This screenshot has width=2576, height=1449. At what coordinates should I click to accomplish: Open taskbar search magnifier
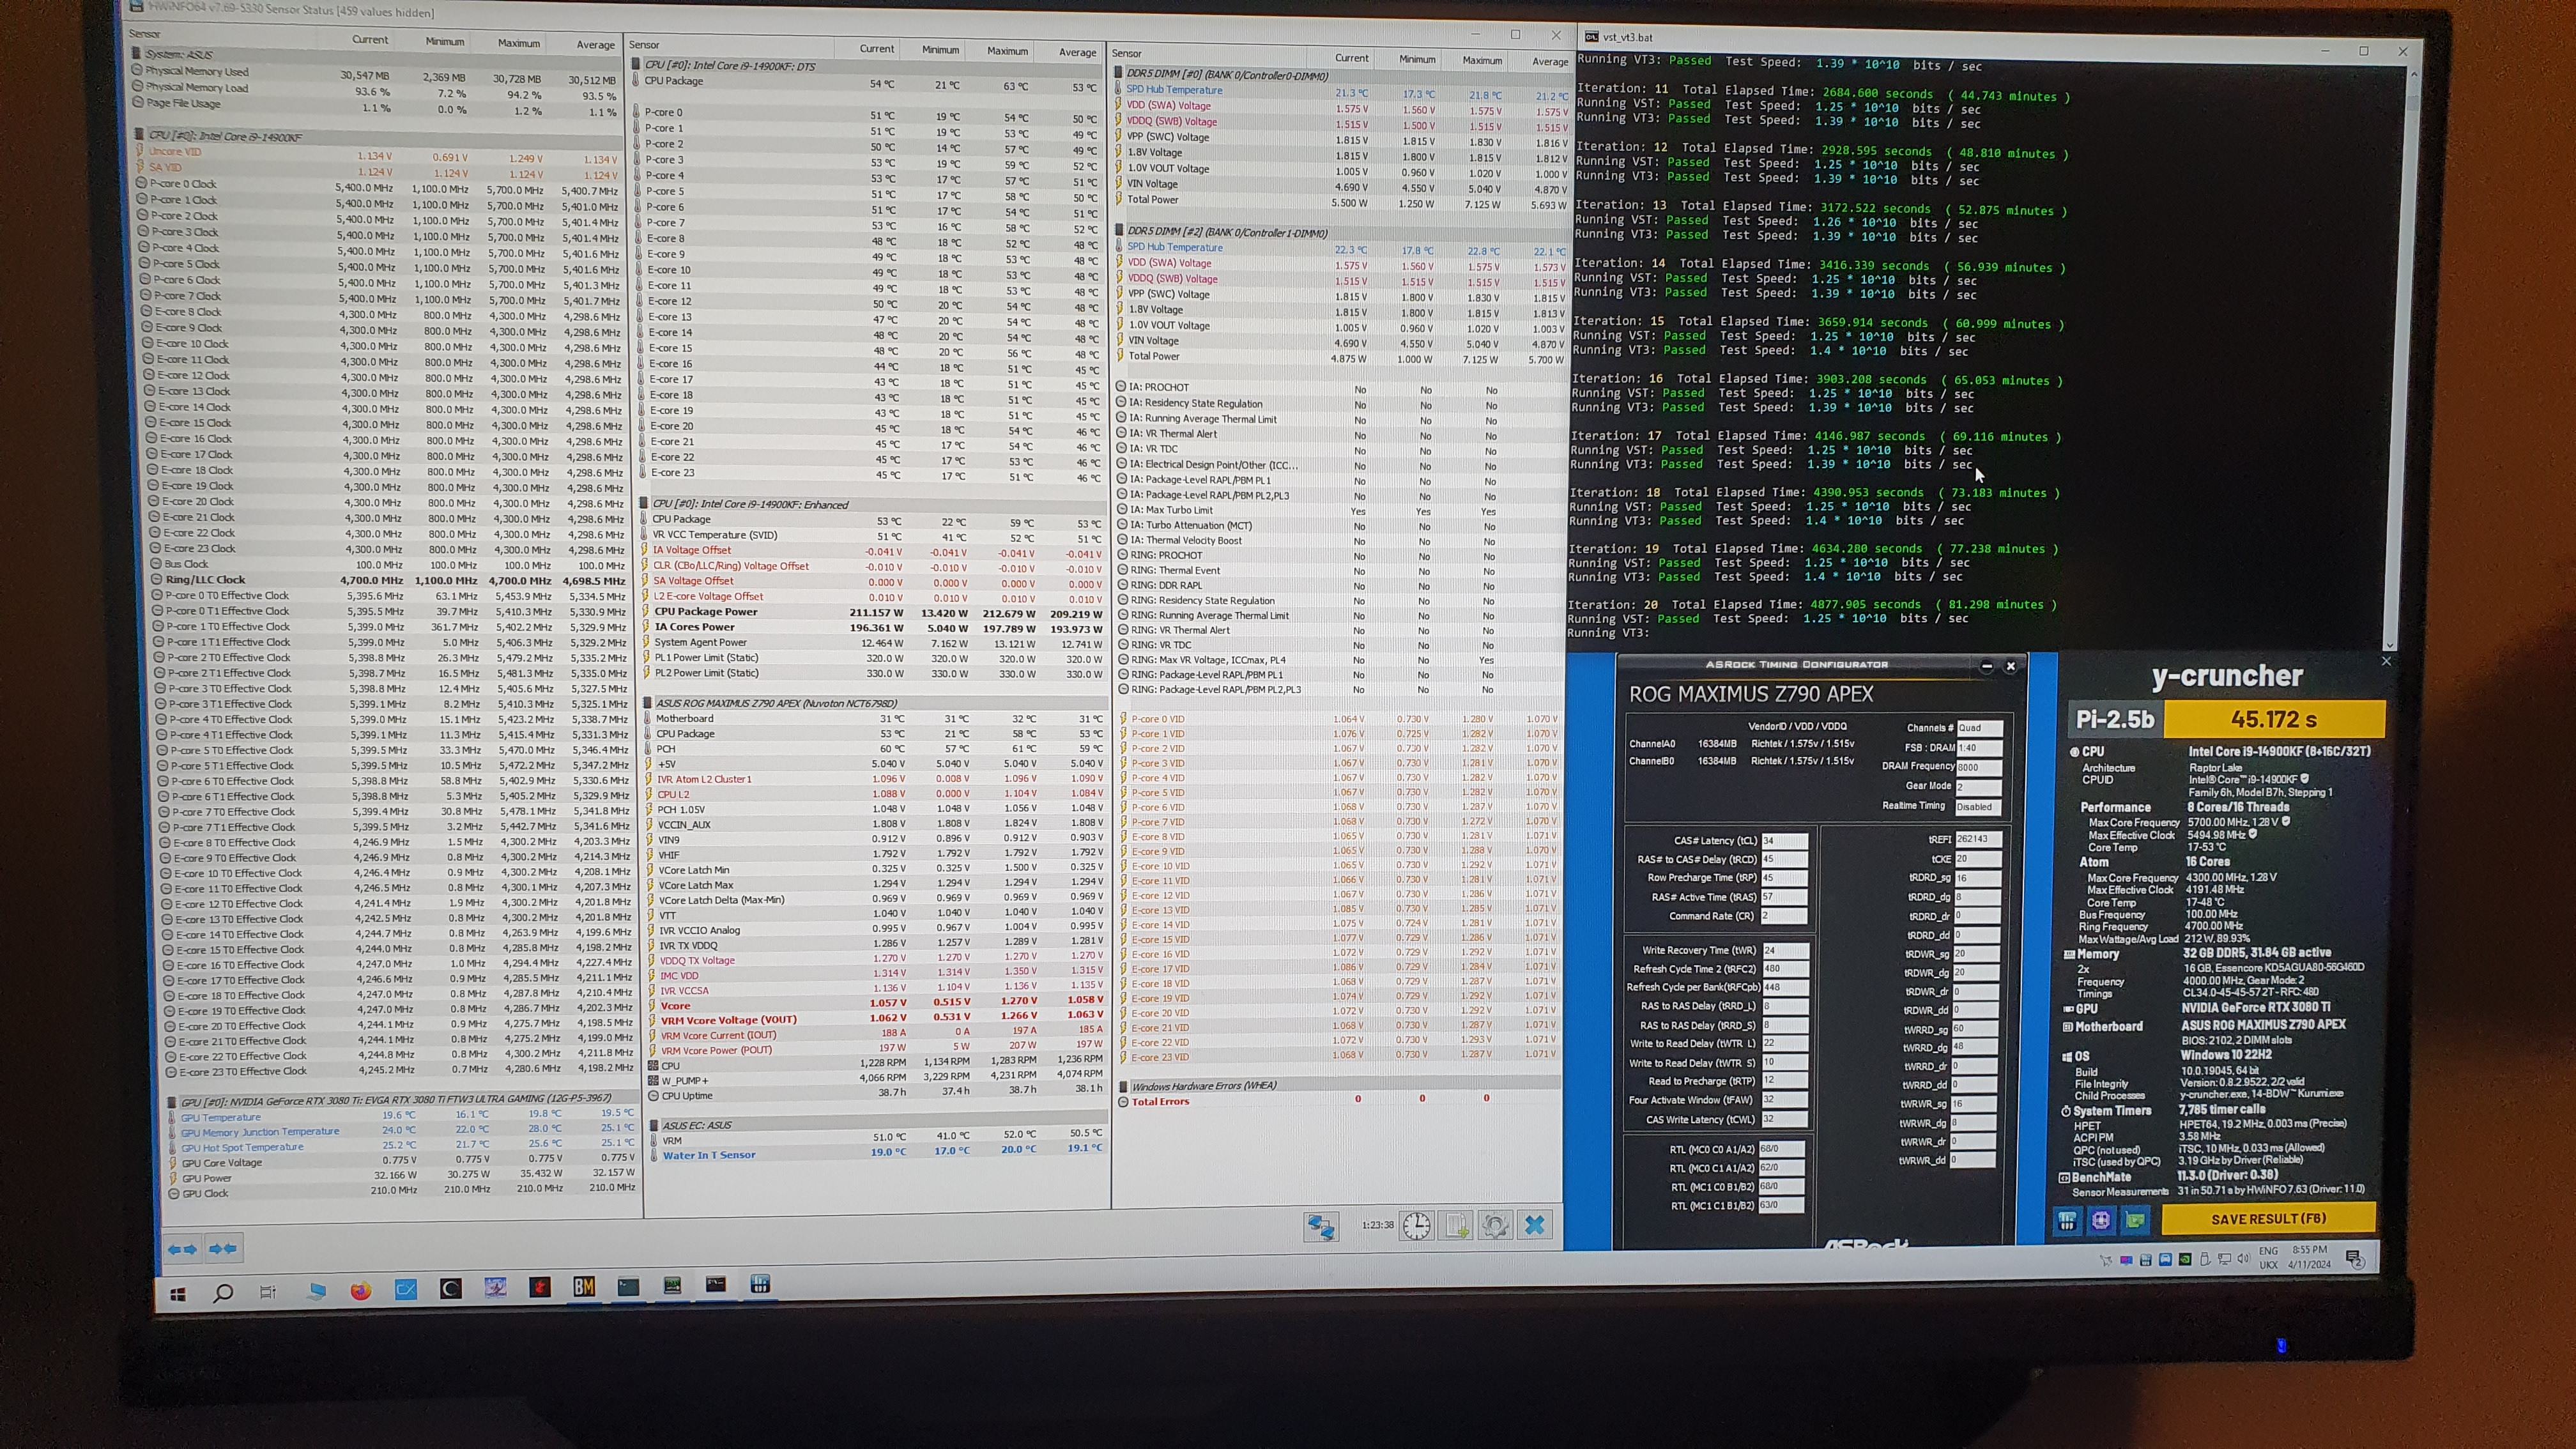click(223, 1293)
